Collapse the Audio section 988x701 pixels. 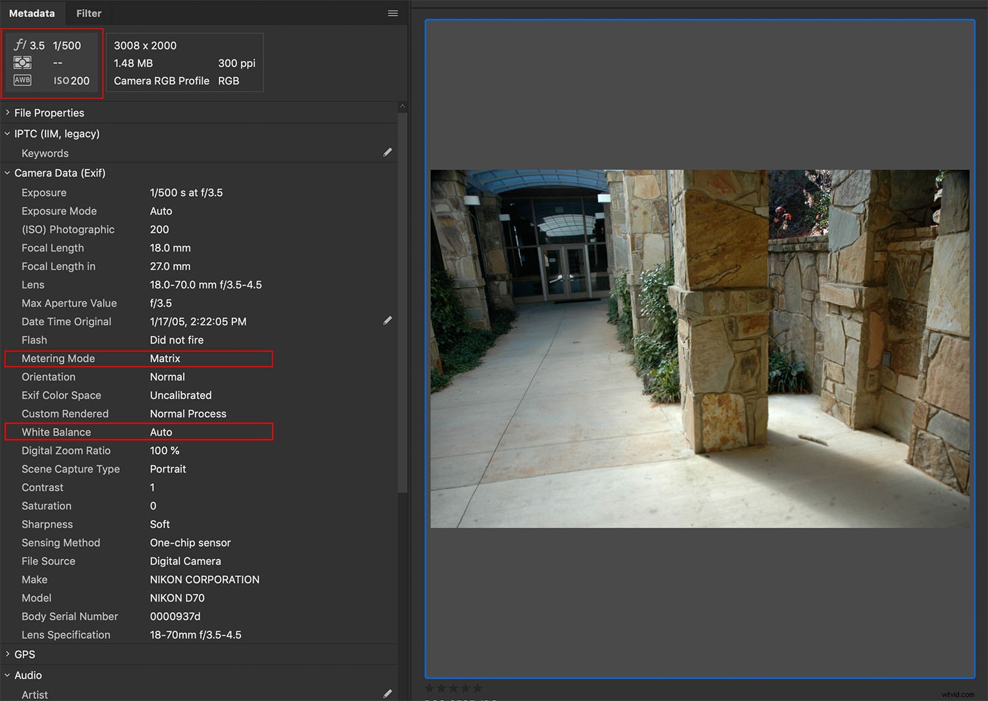(x=7, y=675)
